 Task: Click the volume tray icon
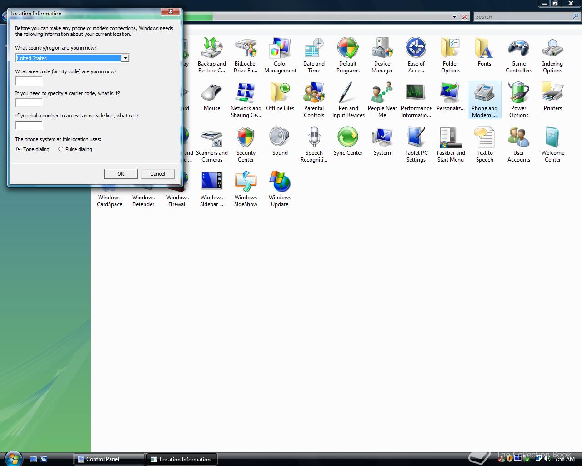pos(547,459)
